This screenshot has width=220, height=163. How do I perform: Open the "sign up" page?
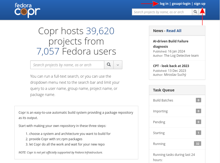tap(200, 3)
